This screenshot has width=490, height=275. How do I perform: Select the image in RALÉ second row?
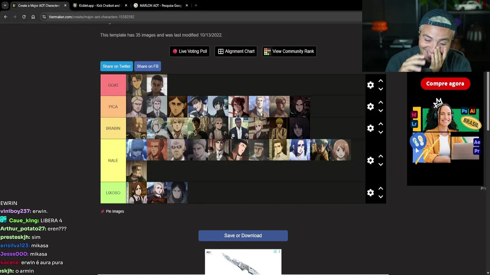pos(137,171)
